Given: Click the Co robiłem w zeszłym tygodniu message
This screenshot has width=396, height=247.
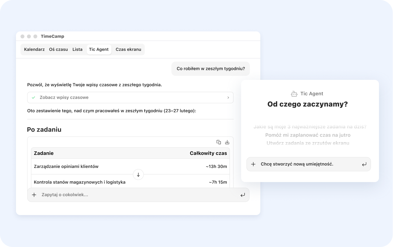Looking at the screenshot, I should [x=211, y=69].
